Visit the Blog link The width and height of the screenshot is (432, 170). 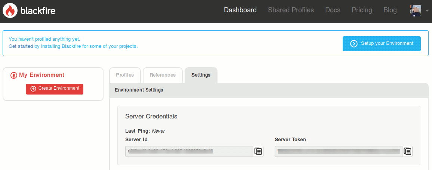pos(390,10)
